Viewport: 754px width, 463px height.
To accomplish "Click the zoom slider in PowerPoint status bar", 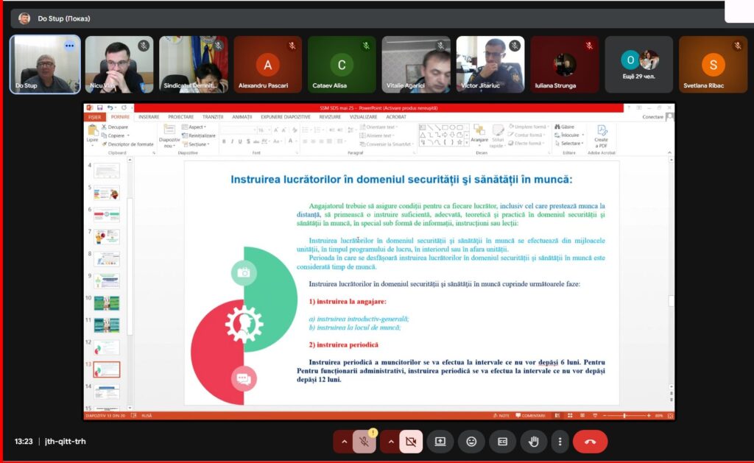I will click(625, 415).
